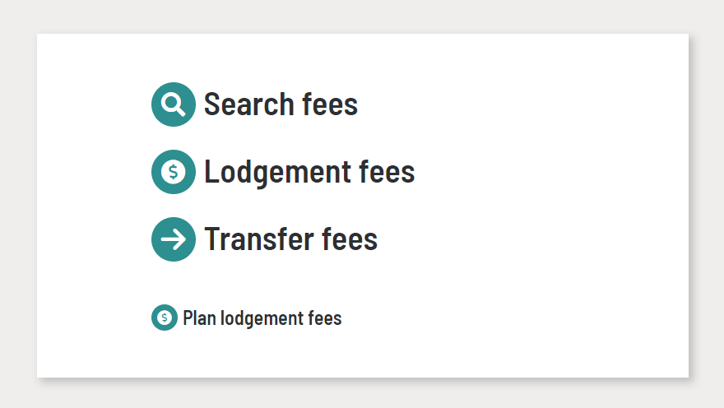Image resolution: width=724 pixels, height=408 pixels.
Task: Click the text label 'Search fees'
Action: (x=281, y=104)
